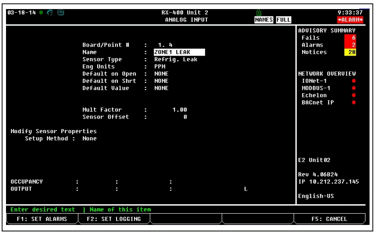Viewport: 376px width, 234px height.
Task: Click the IP 10.212.237.145 address
Action: pyautogui.click(x=329, y=182)
